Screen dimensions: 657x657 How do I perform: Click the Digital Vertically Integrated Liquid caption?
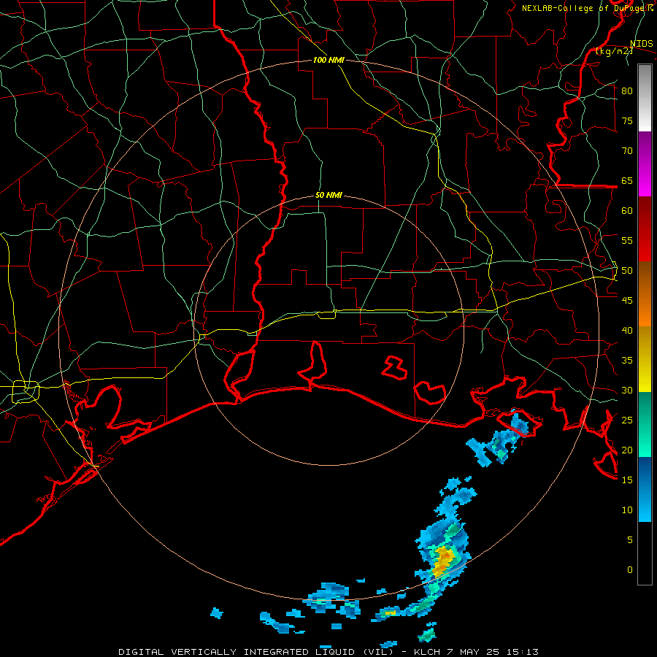(x=328, y=652)
